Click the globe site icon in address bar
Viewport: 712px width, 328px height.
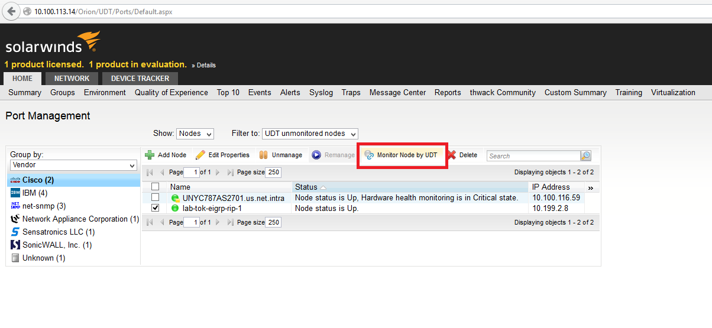coord(27,11)
